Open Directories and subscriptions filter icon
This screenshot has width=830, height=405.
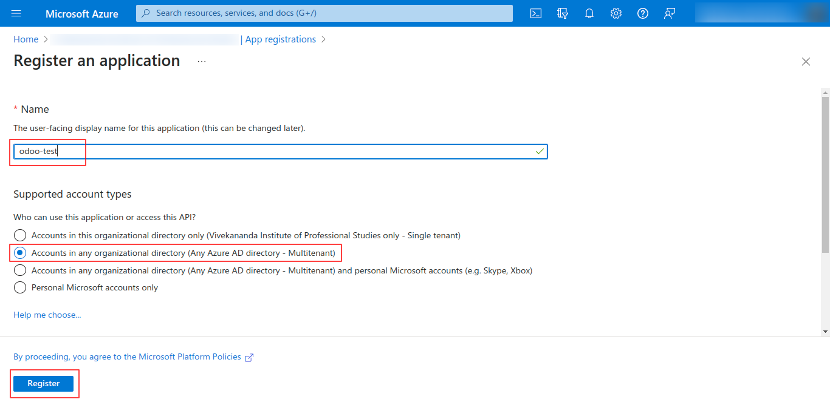point(563,13)
